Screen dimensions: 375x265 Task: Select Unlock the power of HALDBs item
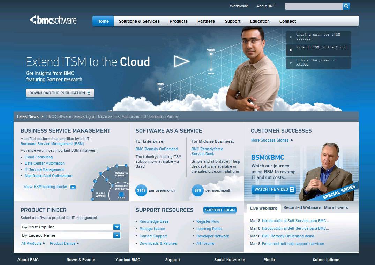tap(318, 62)
